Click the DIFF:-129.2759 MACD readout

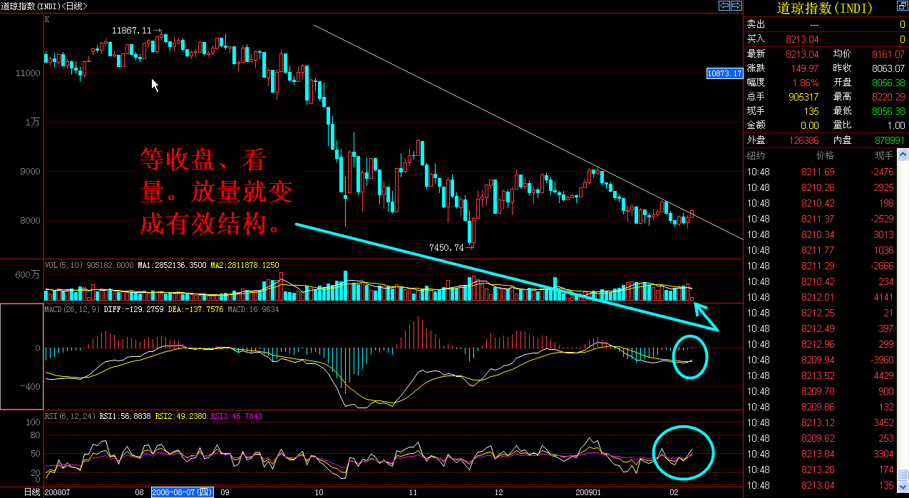(x=133, y=310)
